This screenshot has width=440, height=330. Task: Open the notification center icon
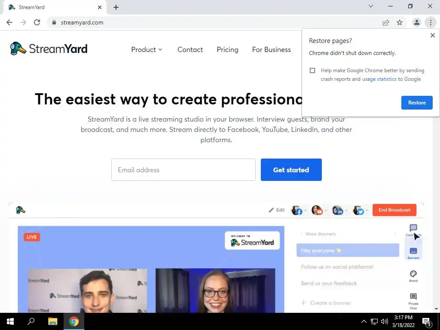coord(427,322)
